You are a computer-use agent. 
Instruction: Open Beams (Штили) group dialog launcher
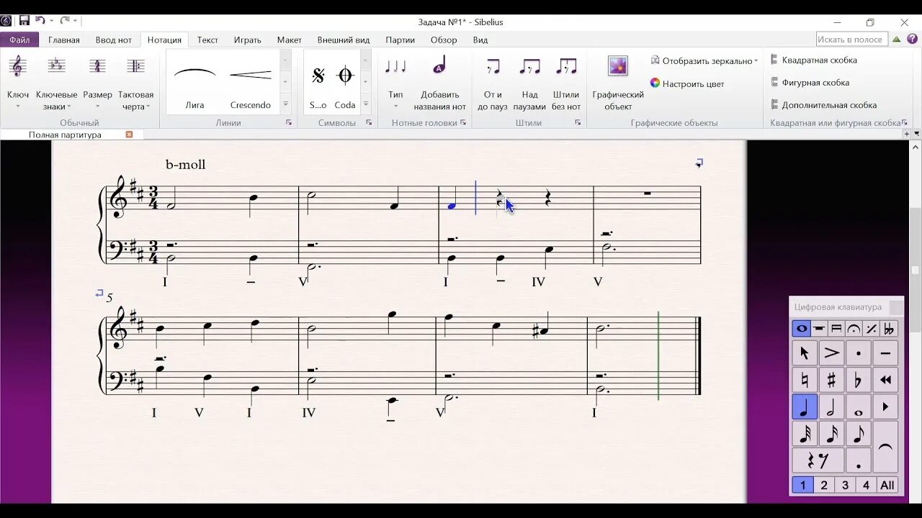pos(578,123)
